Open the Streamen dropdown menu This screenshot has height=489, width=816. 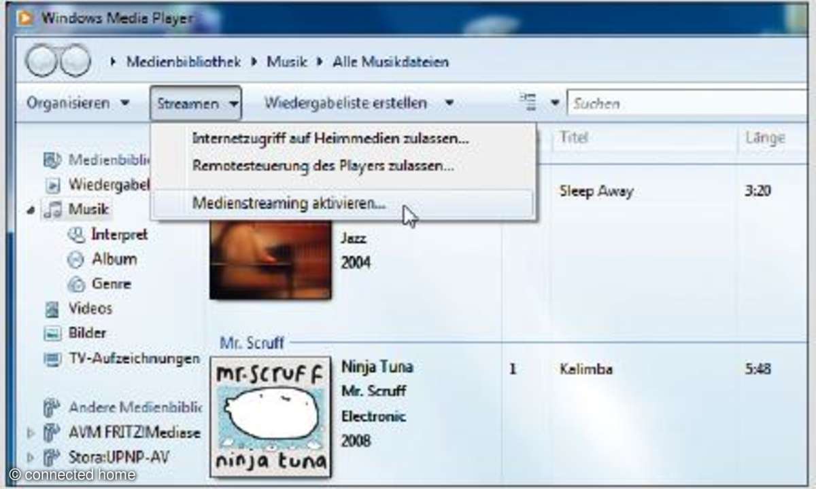point(196,103)
